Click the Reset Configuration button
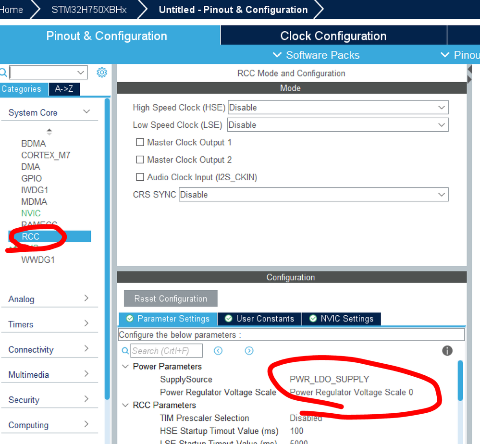This screenshot has width=480, height=444. pos(171,298)
